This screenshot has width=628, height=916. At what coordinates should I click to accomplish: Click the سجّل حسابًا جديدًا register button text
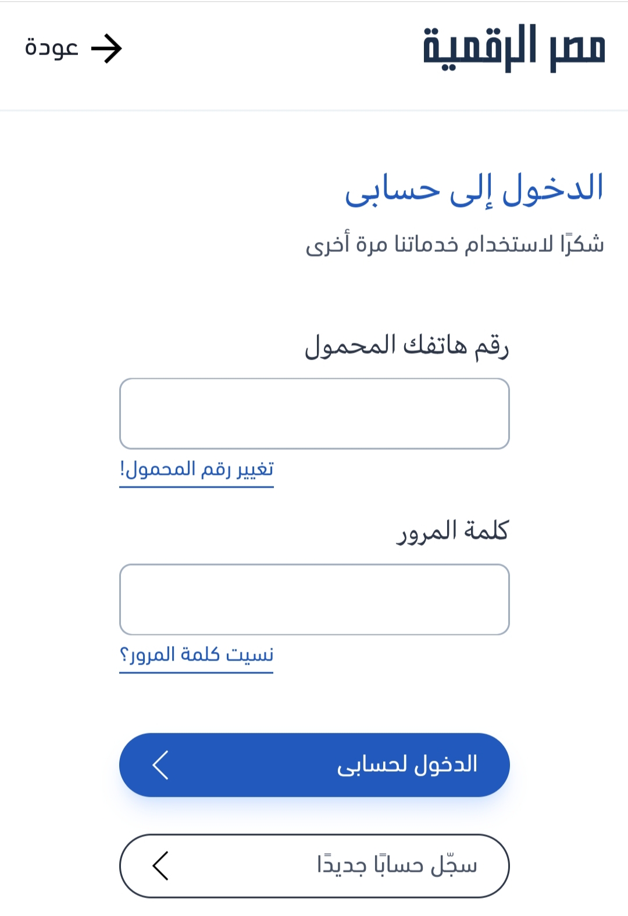pos(397,865)
